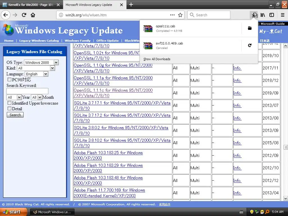
Task: Click the address bar URL
Action: 86,15
